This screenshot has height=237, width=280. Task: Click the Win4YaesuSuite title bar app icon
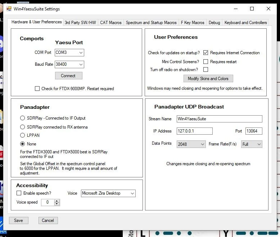coord(9,9)
